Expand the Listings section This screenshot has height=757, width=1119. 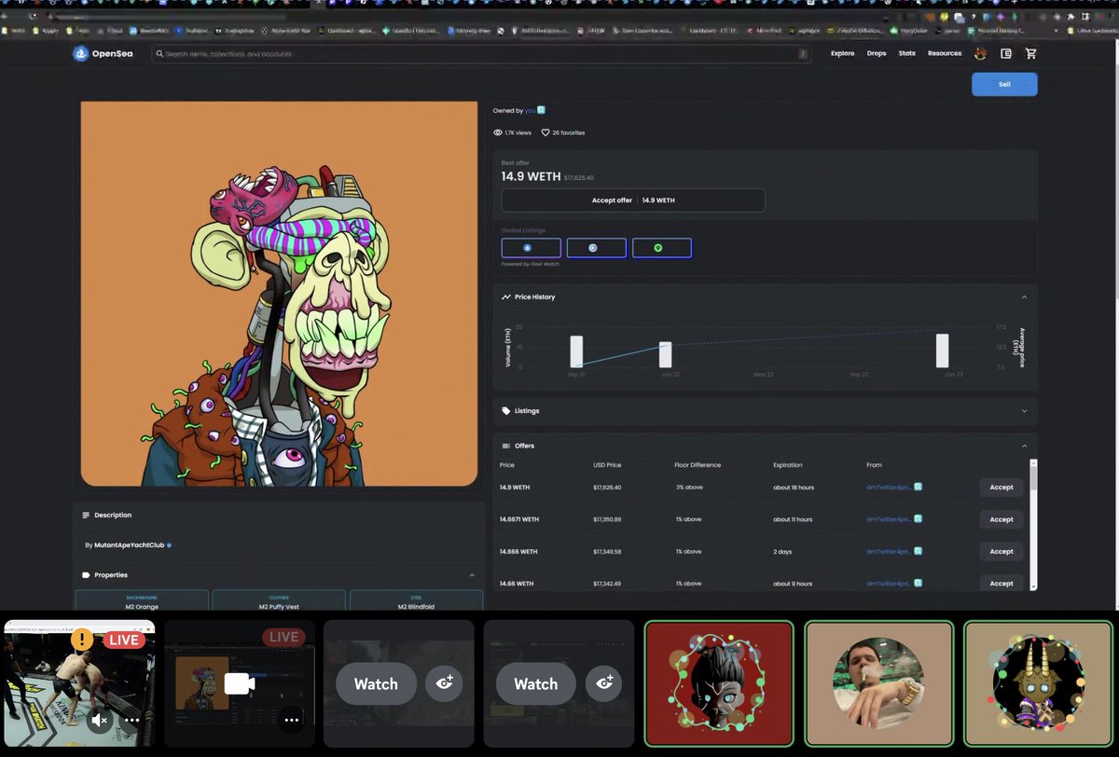point(1024,411)
